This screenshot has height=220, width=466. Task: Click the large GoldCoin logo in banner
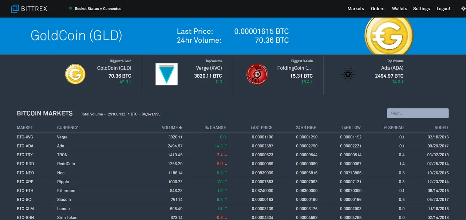389,36
